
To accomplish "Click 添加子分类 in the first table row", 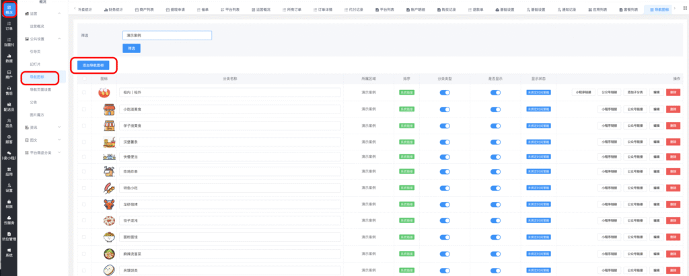I will pyautogui.click(x=636, y=93).
